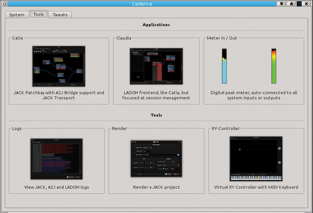Click 'View JACK, A2J and LADISH logs' text
313x213 pixels.
click(56, 187)
